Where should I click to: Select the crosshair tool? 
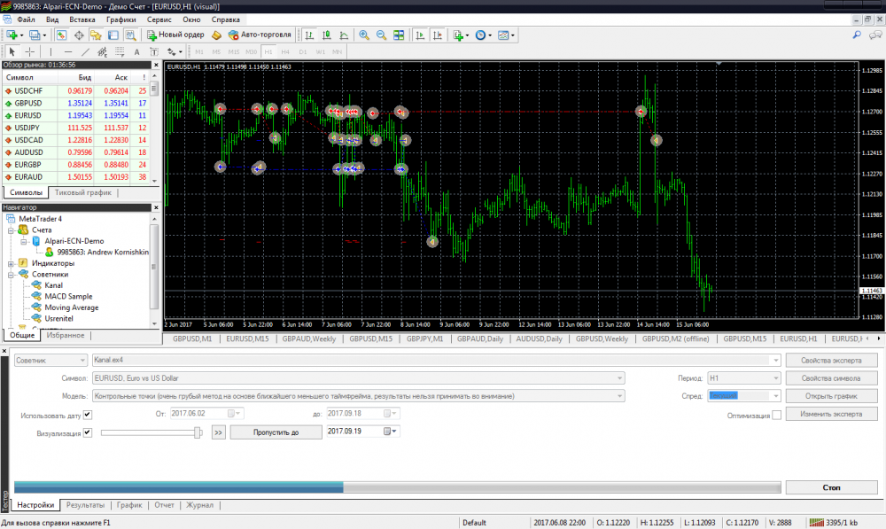click(29, 52)
